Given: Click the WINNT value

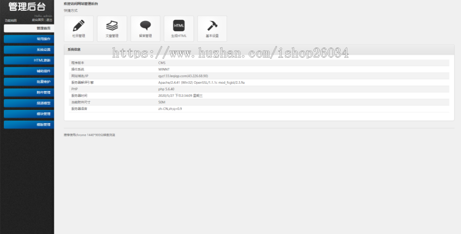Looking at the screenshot, I should point(164,69).
